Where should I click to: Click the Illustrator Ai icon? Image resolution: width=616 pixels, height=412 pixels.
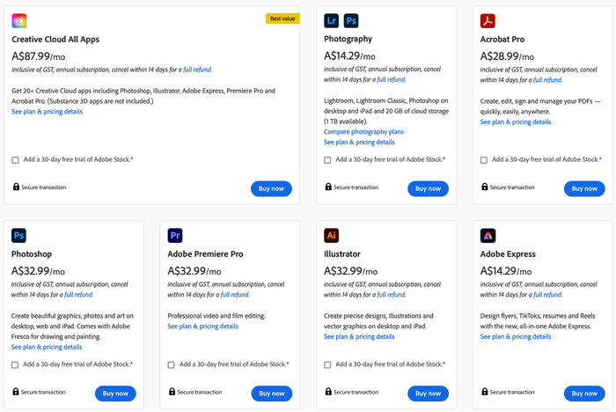coord(332,235)
